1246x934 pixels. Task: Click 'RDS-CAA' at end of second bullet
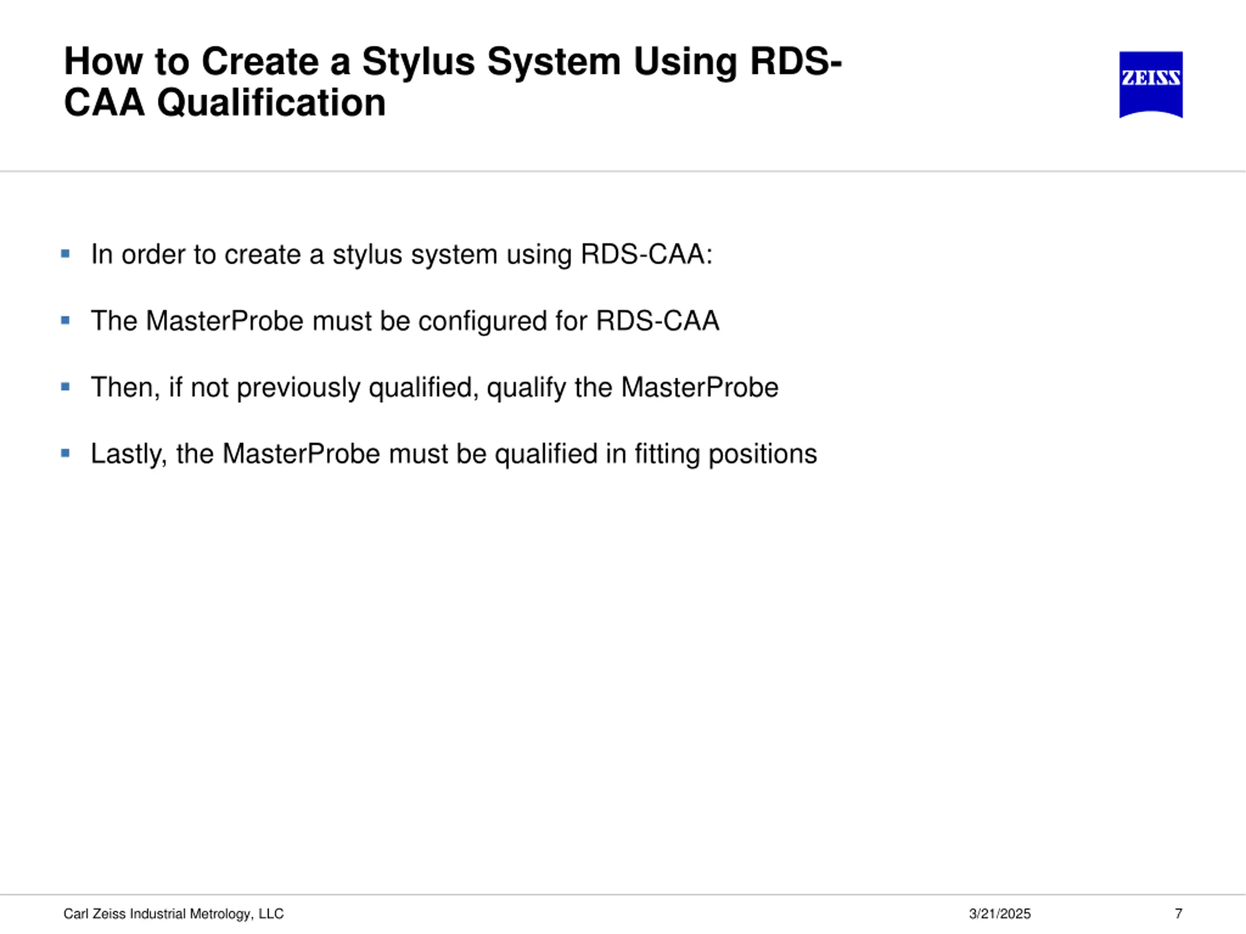[658, 321]
